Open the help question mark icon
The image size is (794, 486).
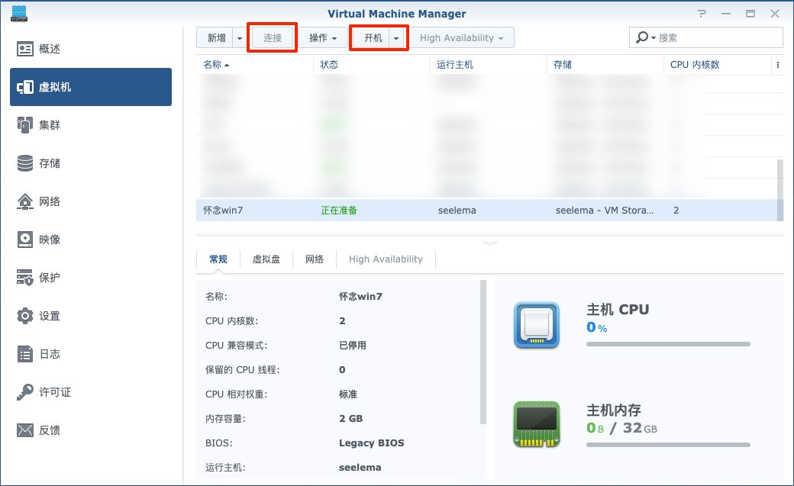[x=702, y=14]
